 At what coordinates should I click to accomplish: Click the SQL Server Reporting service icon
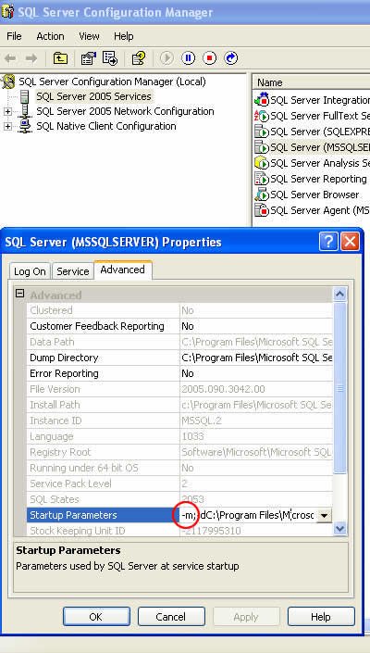[262, 179]
